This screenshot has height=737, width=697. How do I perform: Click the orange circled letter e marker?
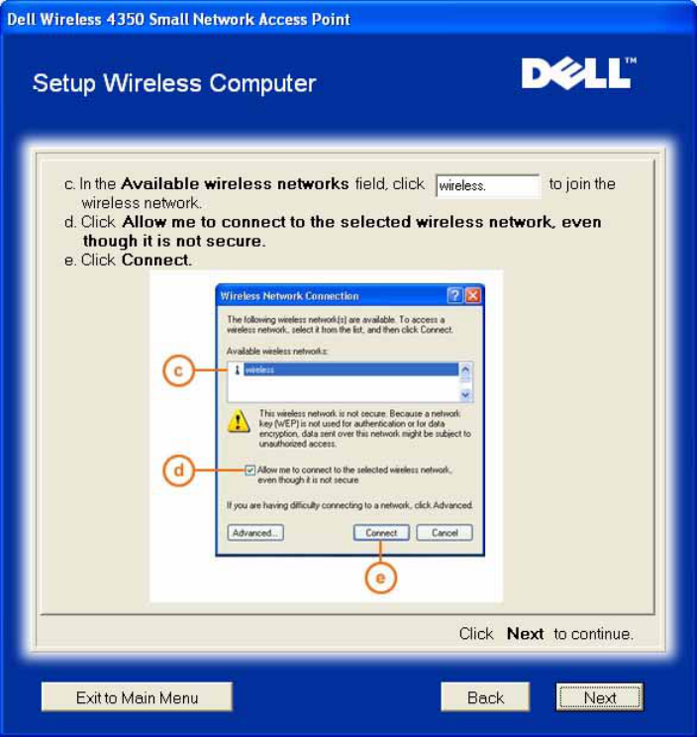[x=380, y=578]
